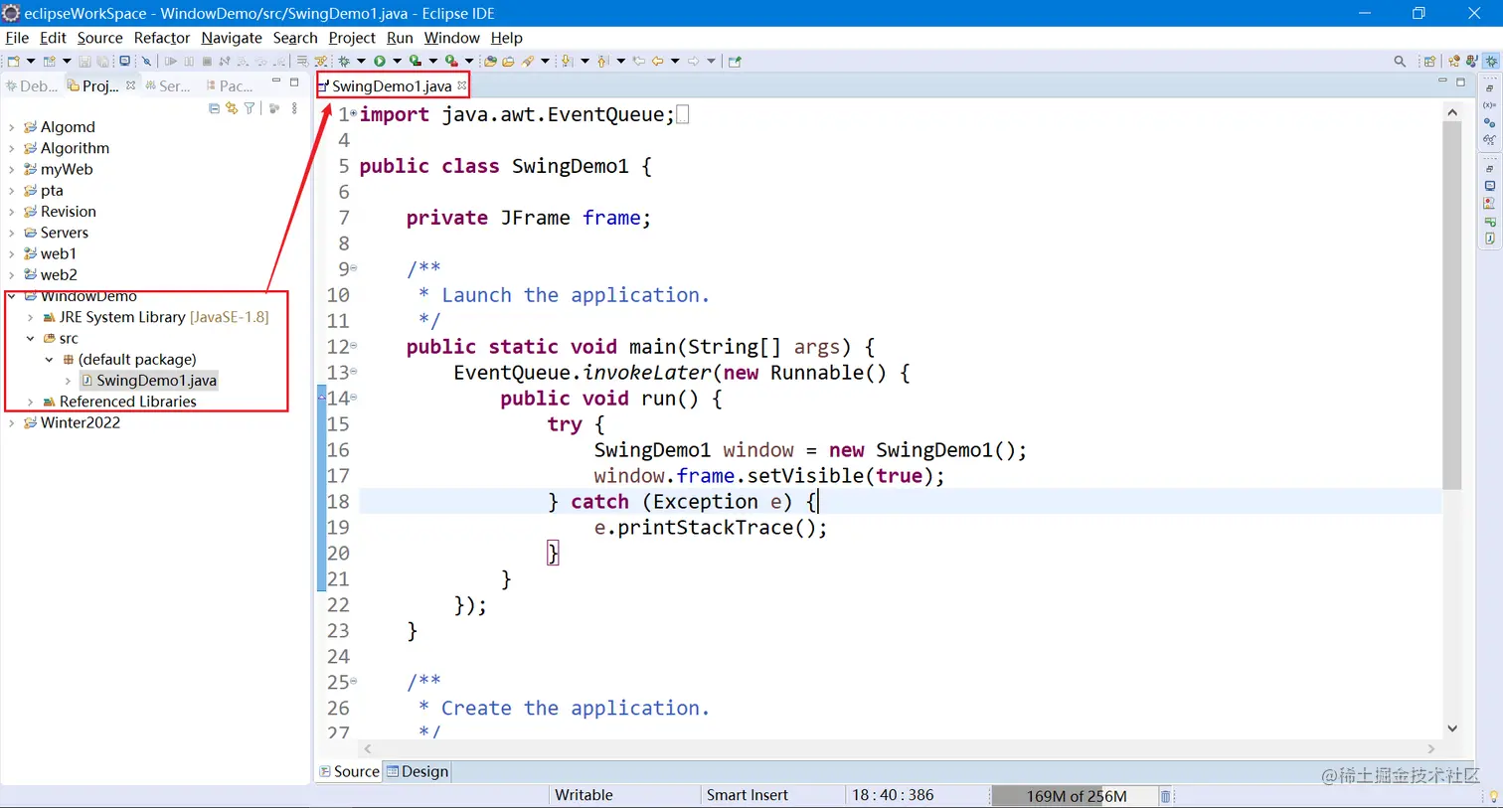This screenshot has width=1503, height=808.
Task: Click the Suspend debug icon
Action: point(189,61)
